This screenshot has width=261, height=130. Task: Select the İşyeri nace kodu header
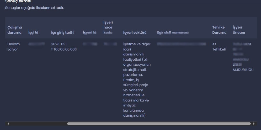coord(108,27)
